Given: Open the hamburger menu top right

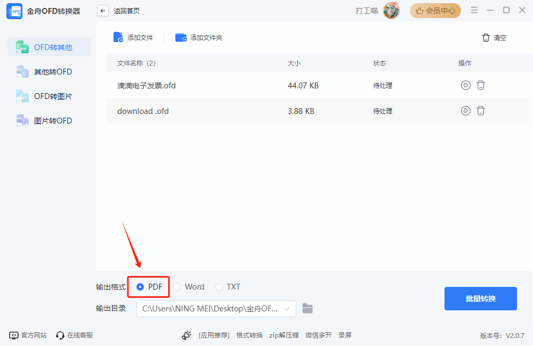Looking at the screenshot, I should [474, 10].
